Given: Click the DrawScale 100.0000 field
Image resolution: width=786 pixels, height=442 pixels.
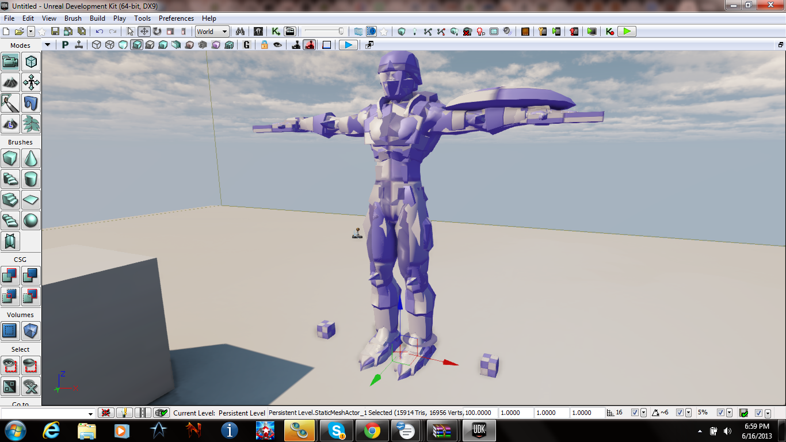Looking at the screenshot, I should click(x=480, y=413).
